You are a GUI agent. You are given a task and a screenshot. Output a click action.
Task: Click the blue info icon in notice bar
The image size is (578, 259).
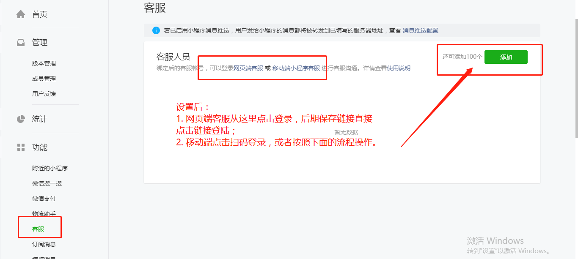coord(156,30)
